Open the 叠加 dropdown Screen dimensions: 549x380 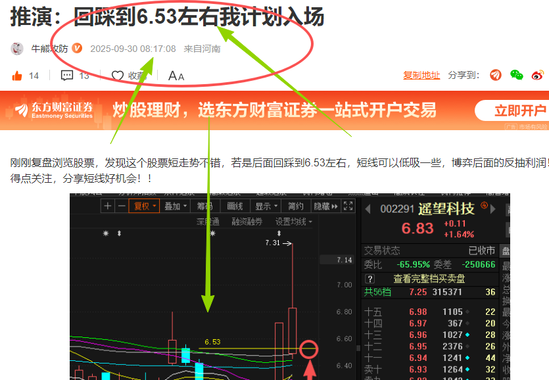click(x=175, y=206)
